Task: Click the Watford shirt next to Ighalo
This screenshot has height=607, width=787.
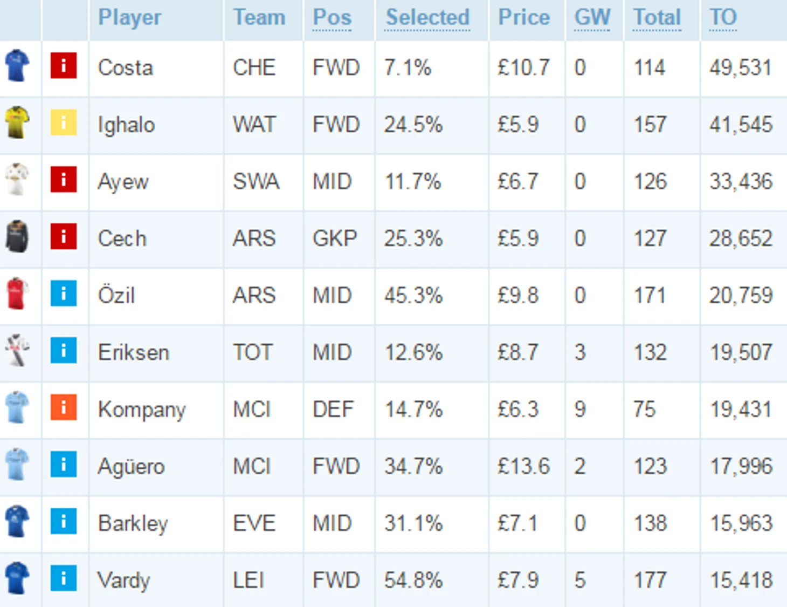Action: (17, 122)
